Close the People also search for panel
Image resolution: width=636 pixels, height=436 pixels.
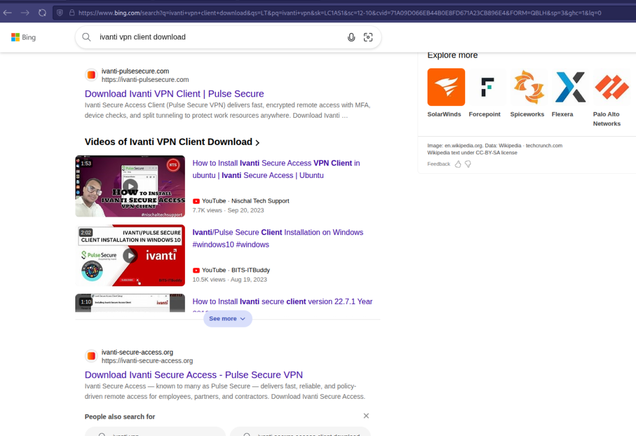[x=366, y=416]
